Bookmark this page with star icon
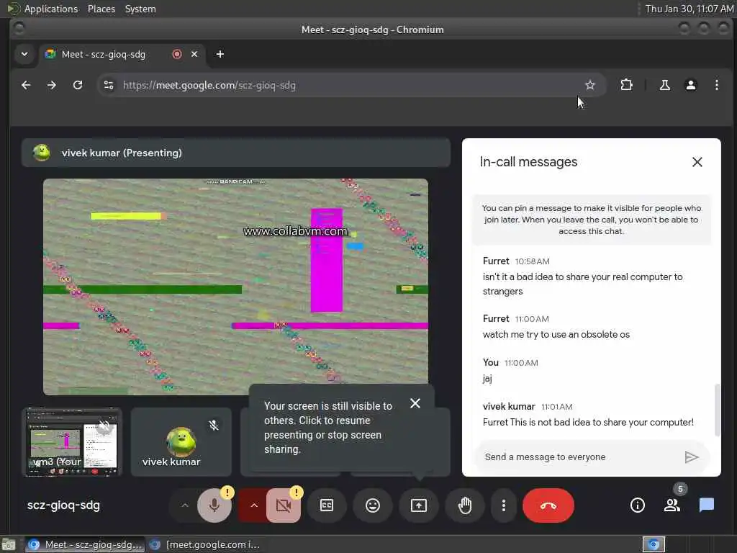The height and width of the screenshot is (553, 737). click(590, 85)
